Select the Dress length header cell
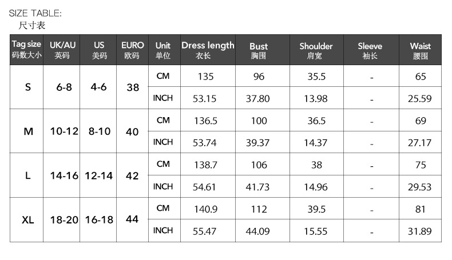Viewport: 452px width, 260px height. (x=208, y=50)
